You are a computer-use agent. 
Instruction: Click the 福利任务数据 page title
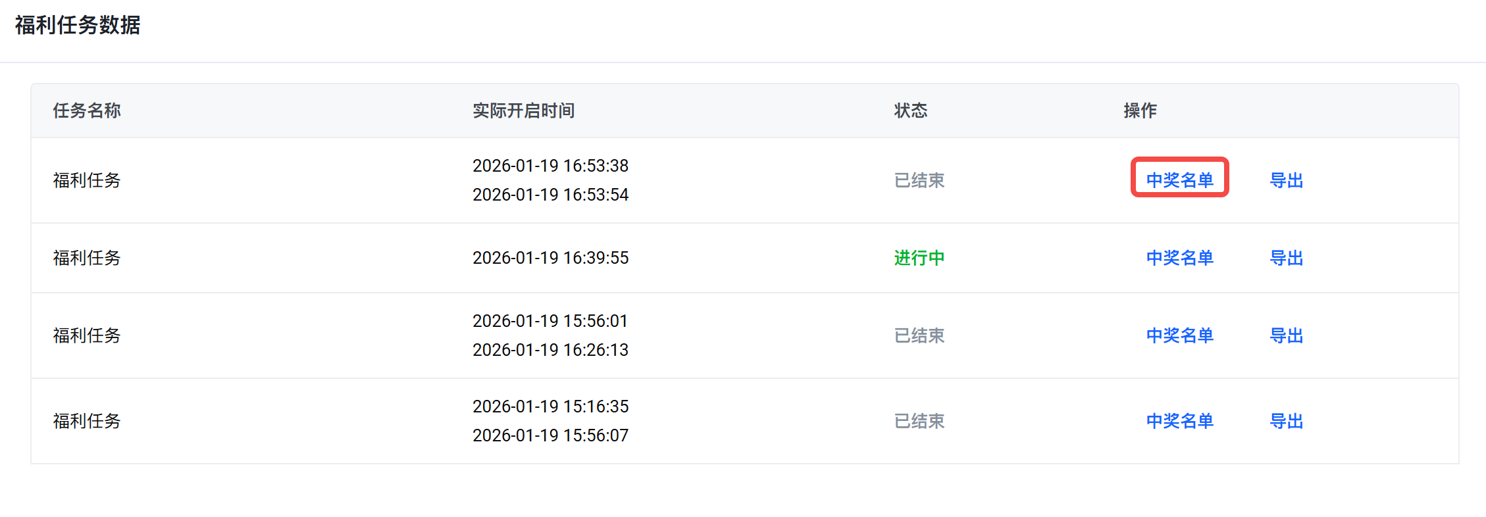click(x=78, y=25)
